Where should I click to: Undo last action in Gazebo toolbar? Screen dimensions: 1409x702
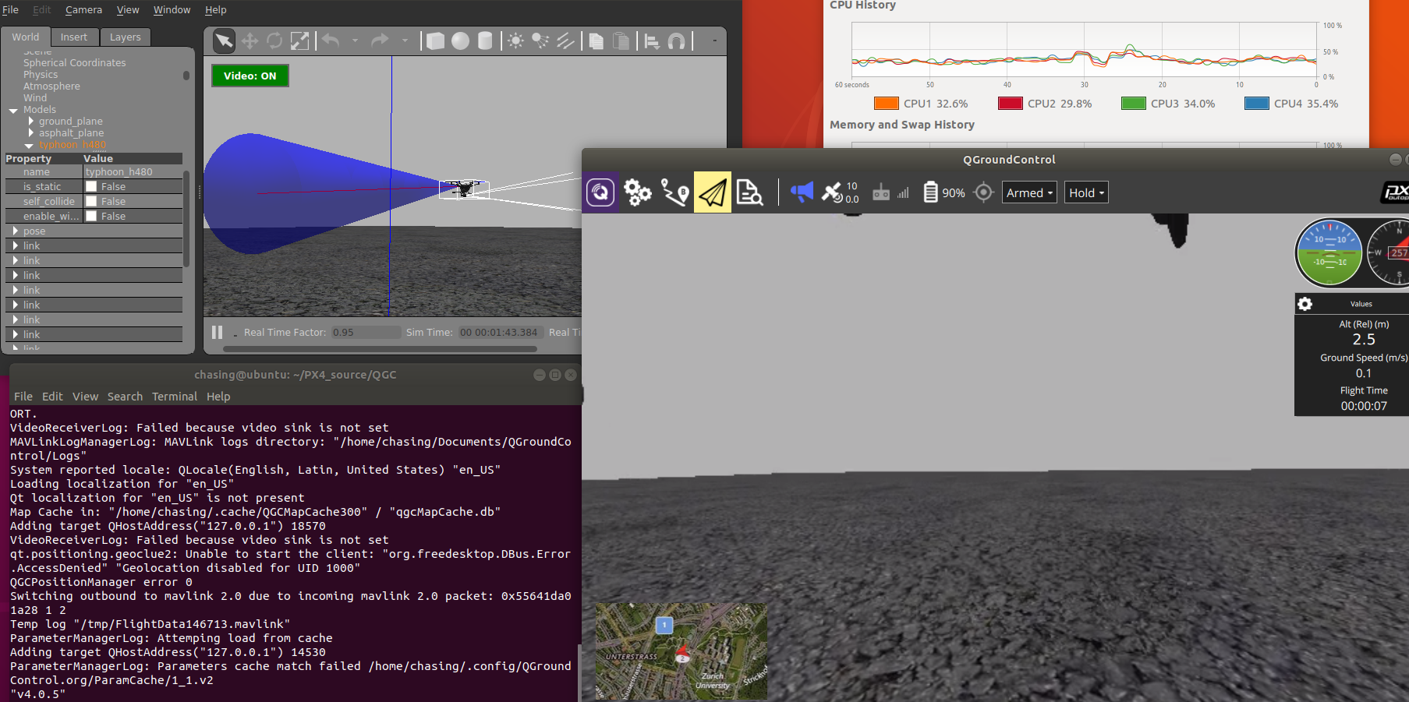pos(331,41)
